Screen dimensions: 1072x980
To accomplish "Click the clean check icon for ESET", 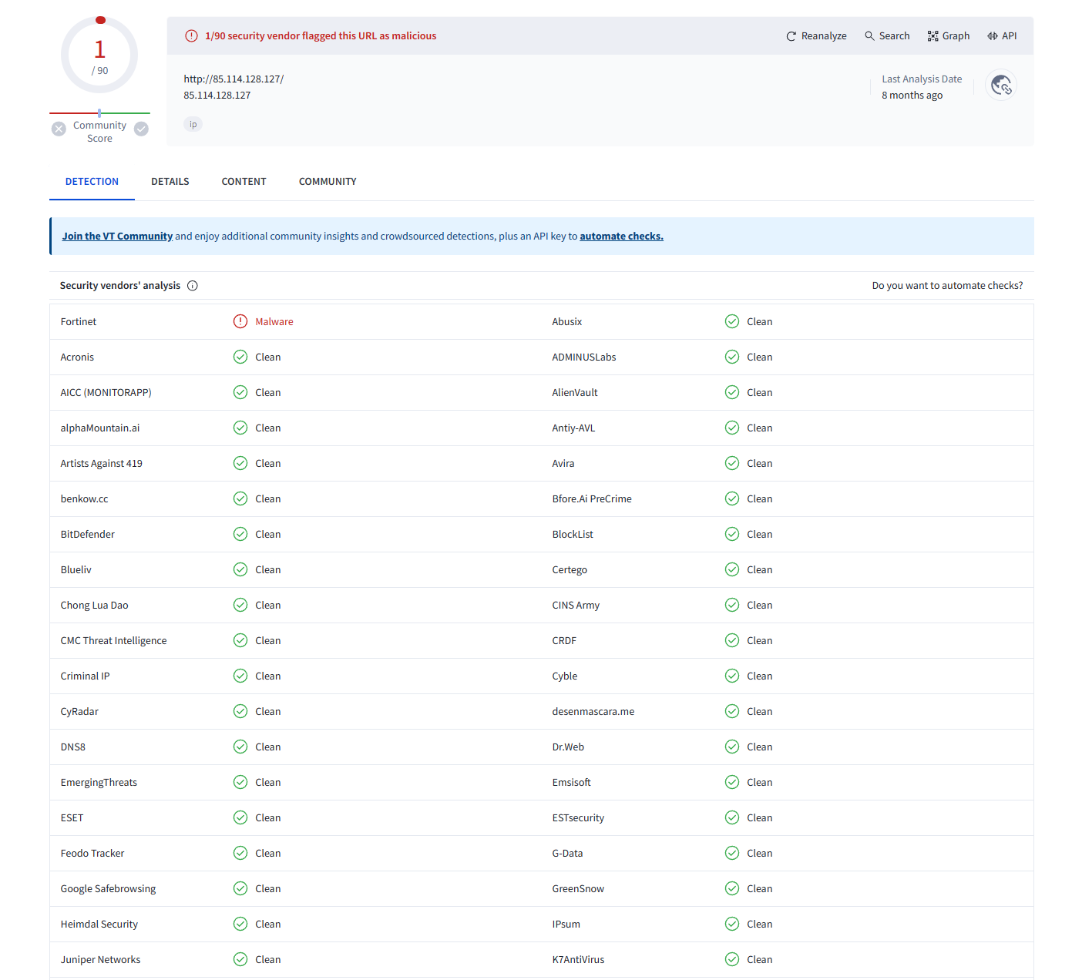I will tap(240, 817).
